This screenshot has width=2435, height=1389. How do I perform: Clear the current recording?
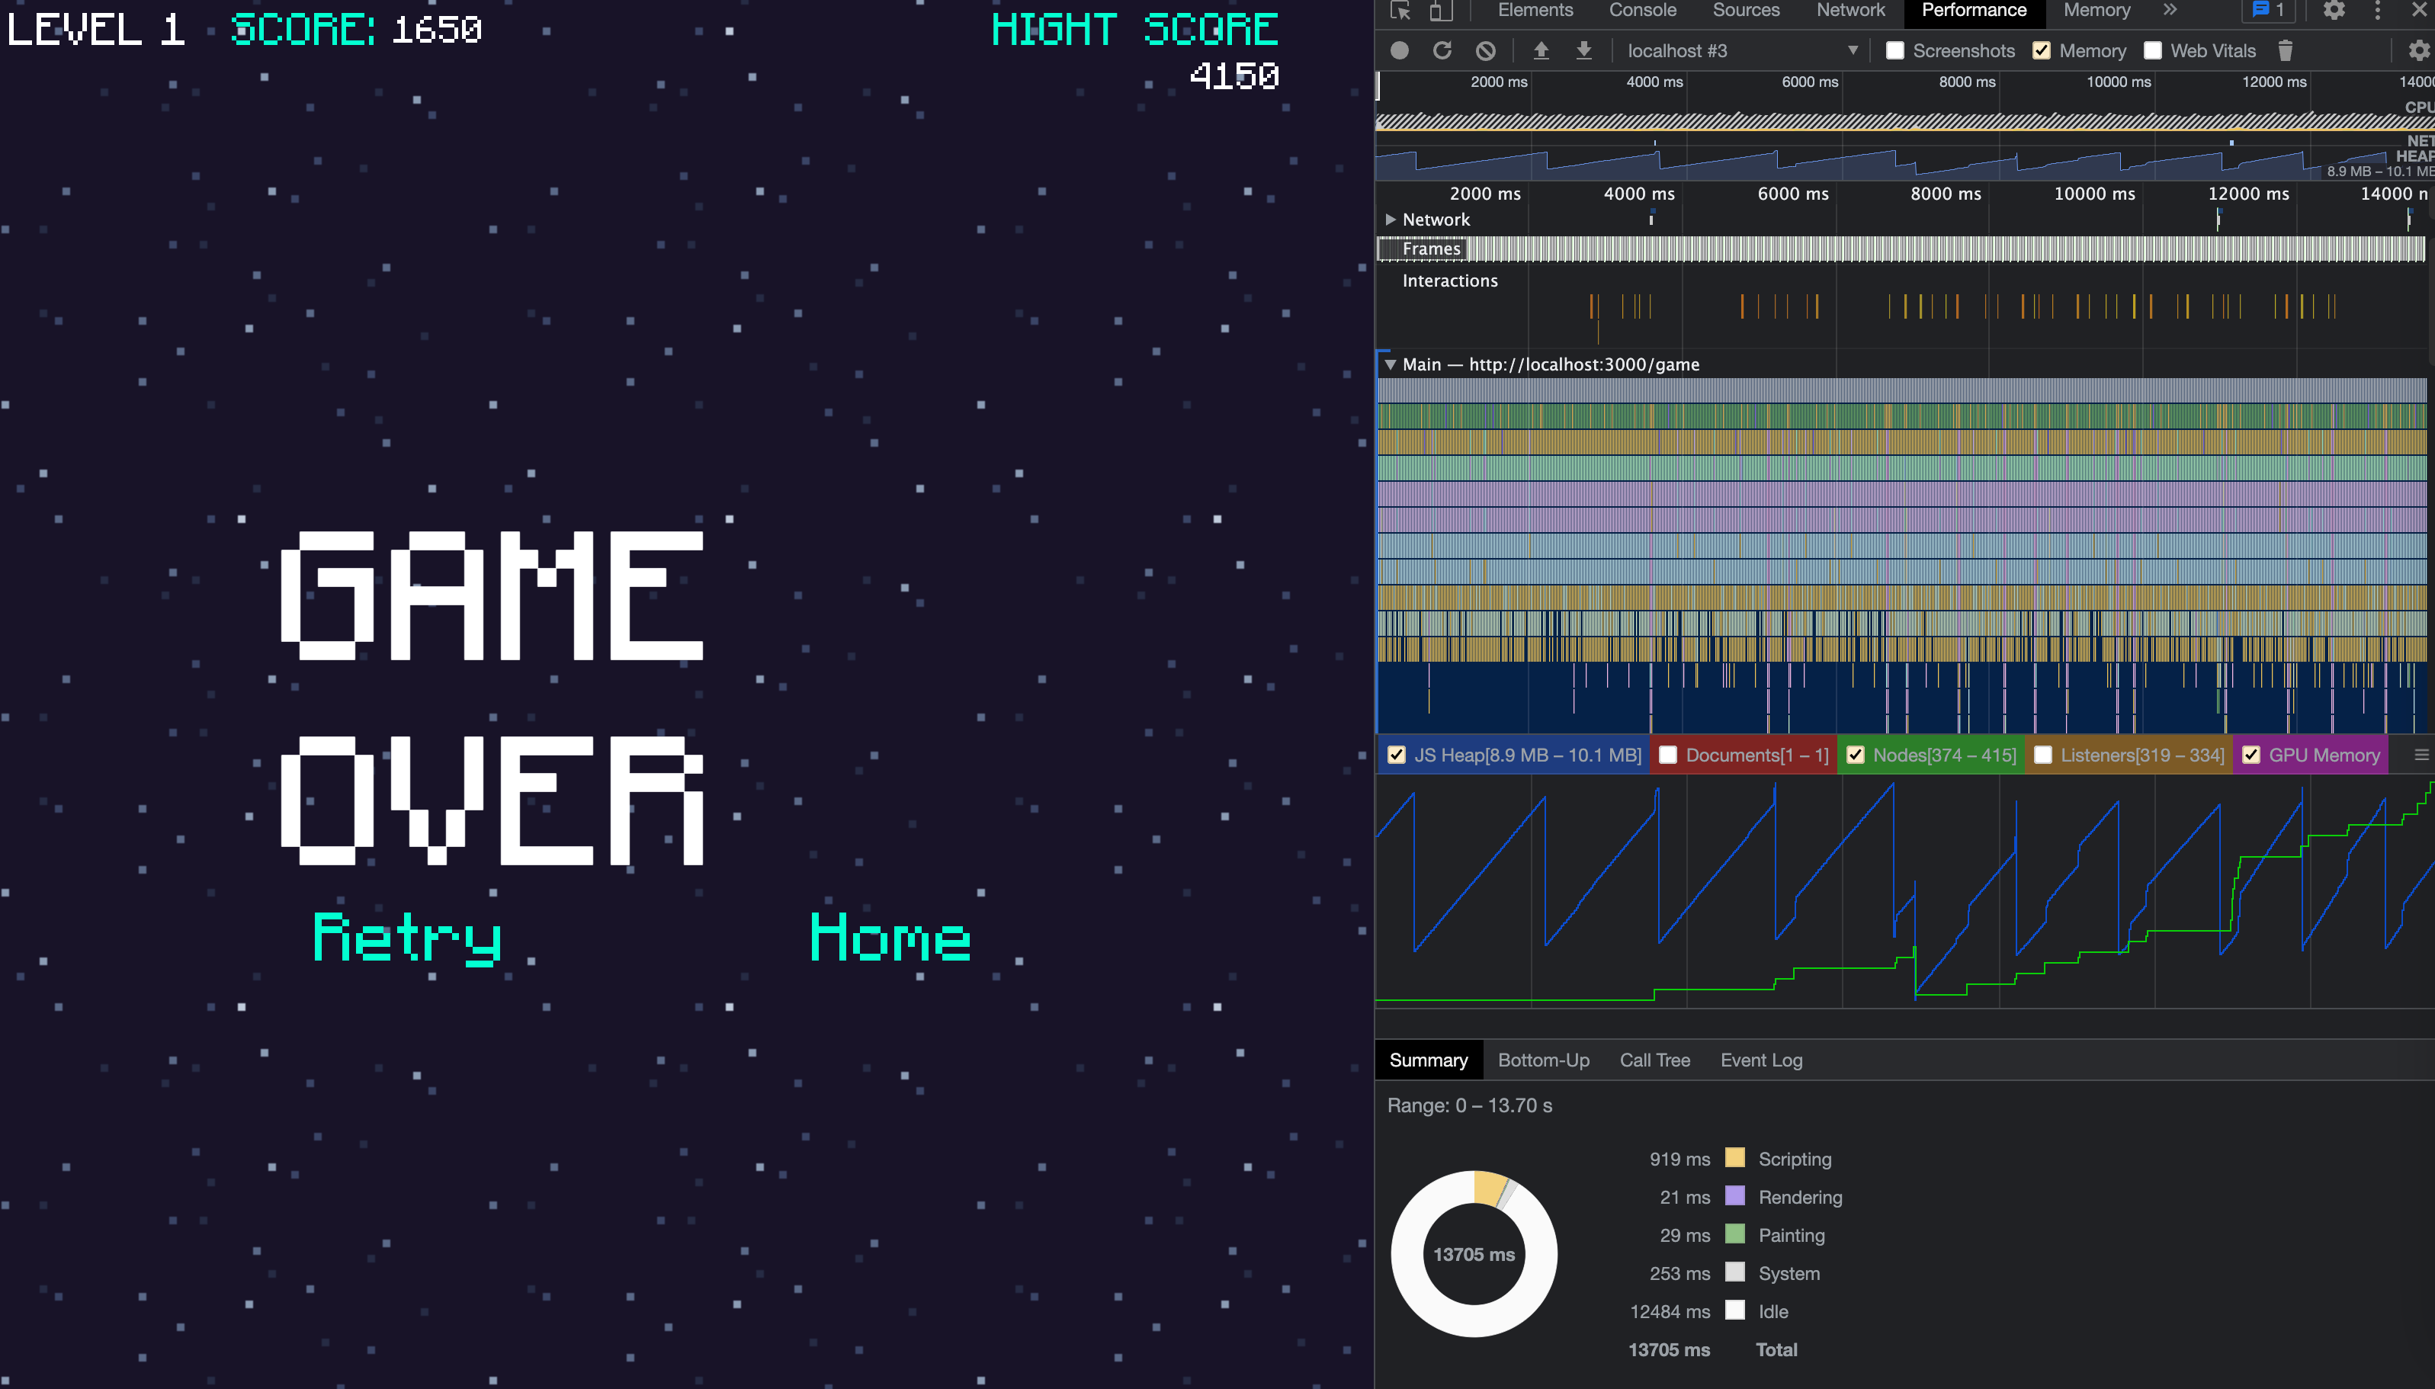pos(1484,50)
